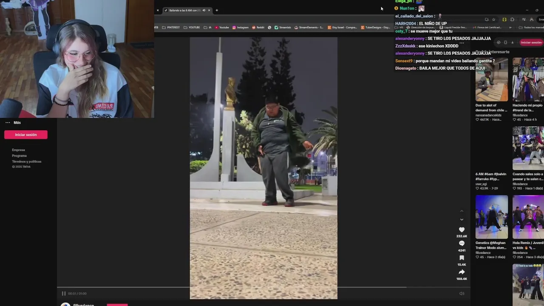Like the TikTok video with the heart icon
The height and width of the screenshot is (306, 544).
point(462,229)
